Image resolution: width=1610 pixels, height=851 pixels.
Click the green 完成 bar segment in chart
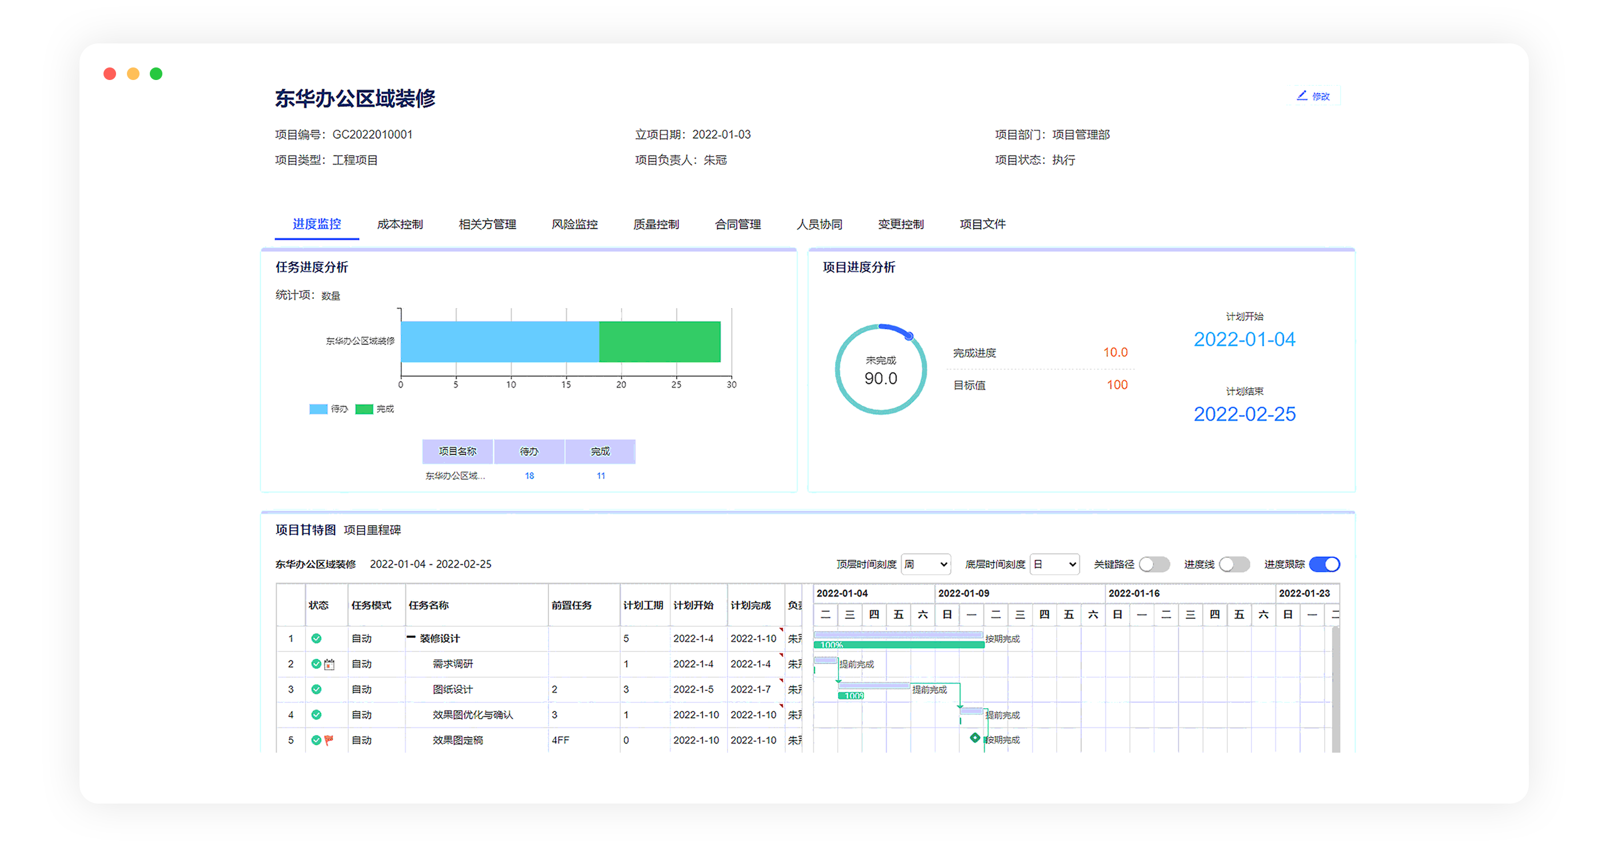coord(659,342)
